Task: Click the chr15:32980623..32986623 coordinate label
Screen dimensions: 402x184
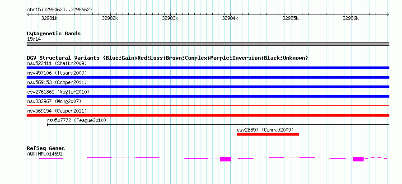Action: [x=60, y=10]
